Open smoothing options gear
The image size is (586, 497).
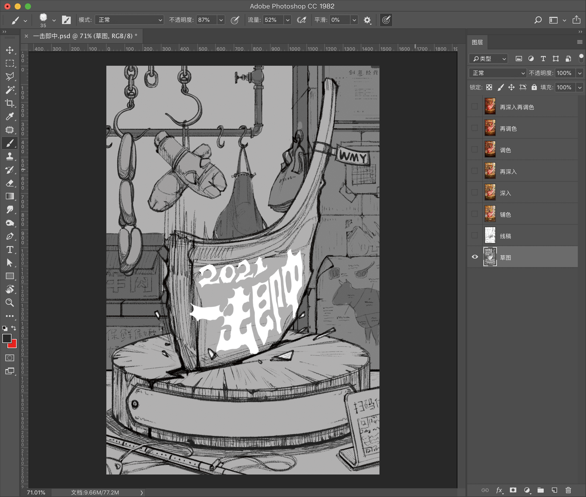coord(367,20)
